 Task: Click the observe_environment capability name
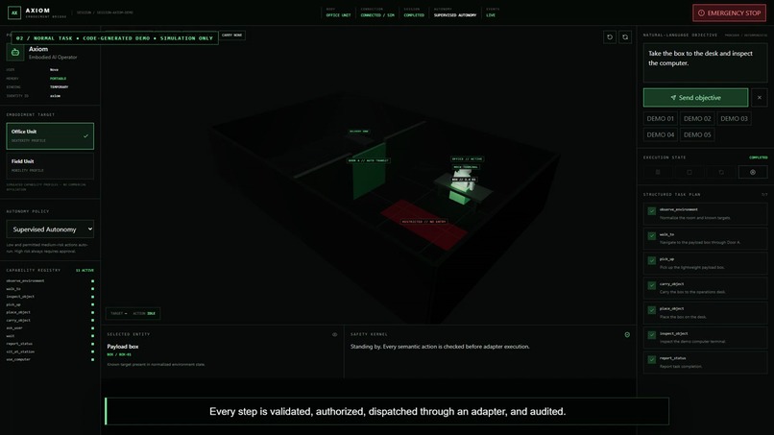(25, 281)
